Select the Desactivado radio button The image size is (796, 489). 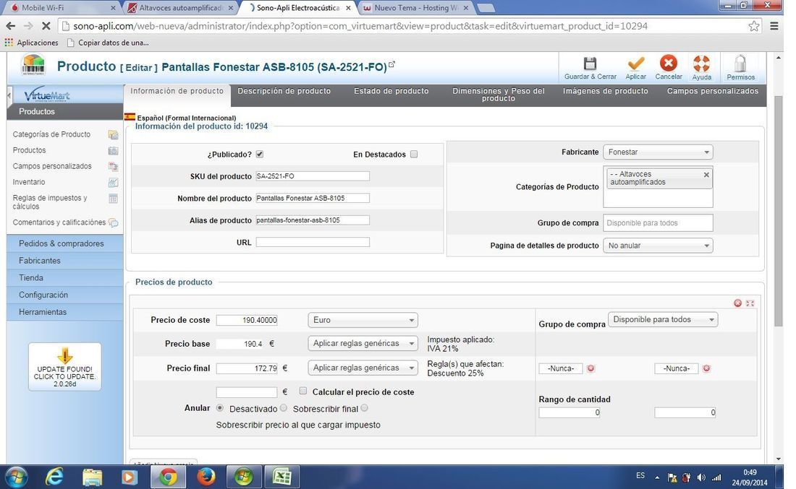220,407
